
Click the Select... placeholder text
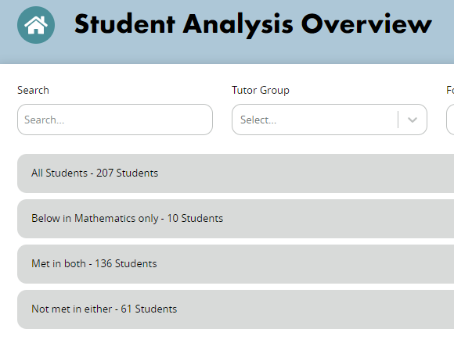(258, 120)
